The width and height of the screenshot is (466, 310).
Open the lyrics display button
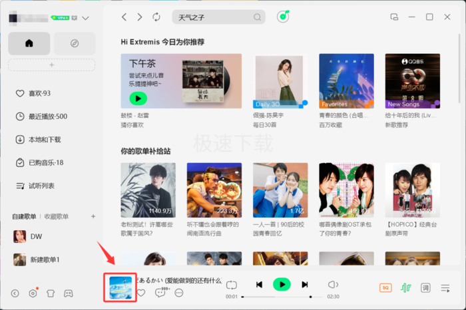[x=425, y=288]
